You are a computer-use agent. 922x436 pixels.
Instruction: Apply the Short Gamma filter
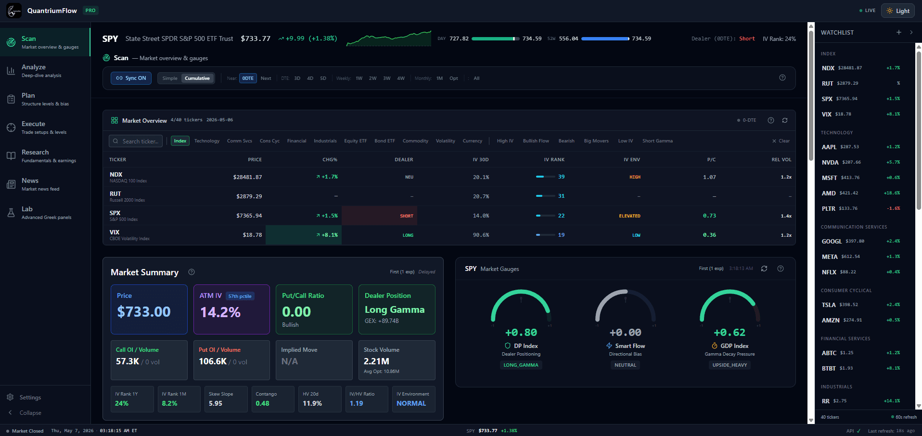pyautogui.click(x=657, y=141)
